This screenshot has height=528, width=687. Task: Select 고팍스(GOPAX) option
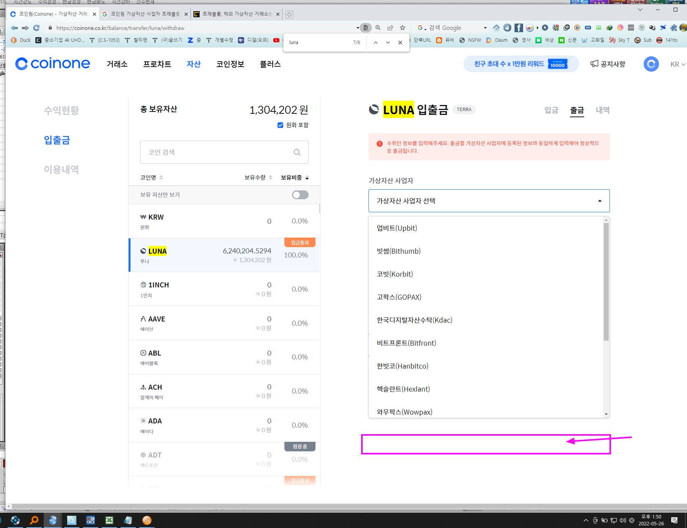tap(486, 297)
